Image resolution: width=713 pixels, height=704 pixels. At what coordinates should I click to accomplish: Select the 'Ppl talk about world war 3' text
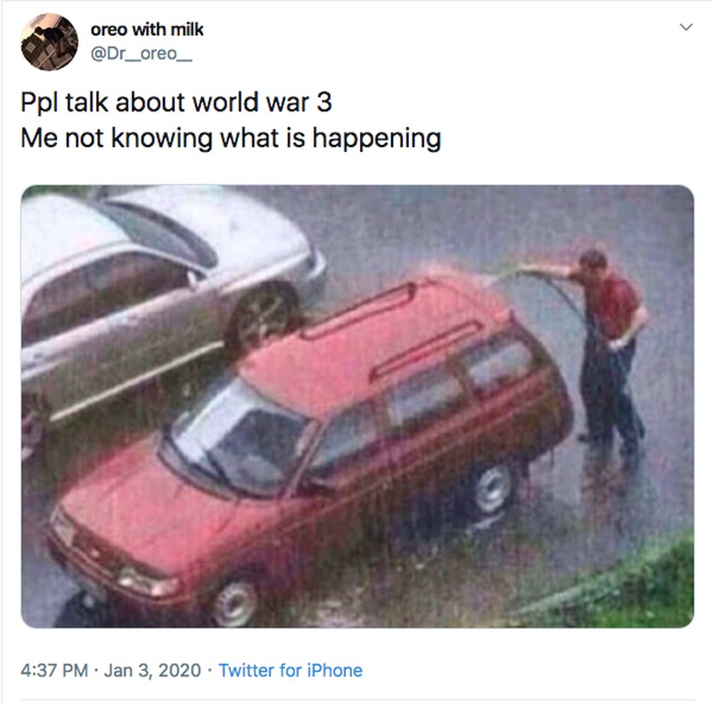pyautogui.click(x=176, y=102)
